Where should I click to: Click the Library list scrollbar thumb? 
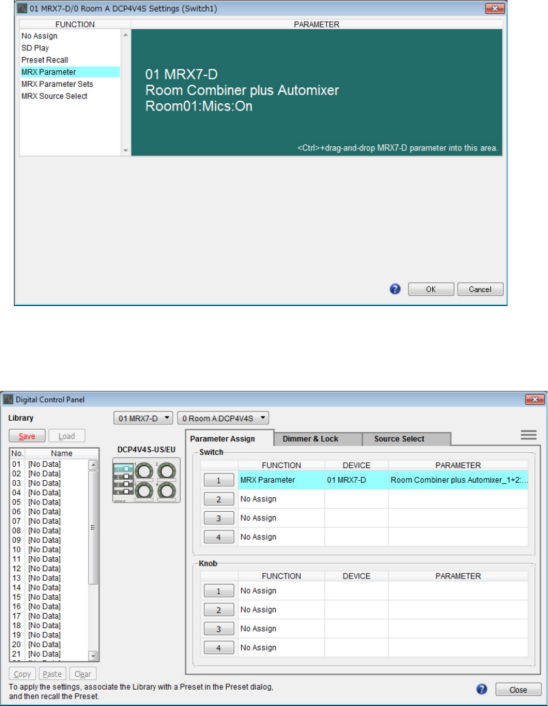93,528
